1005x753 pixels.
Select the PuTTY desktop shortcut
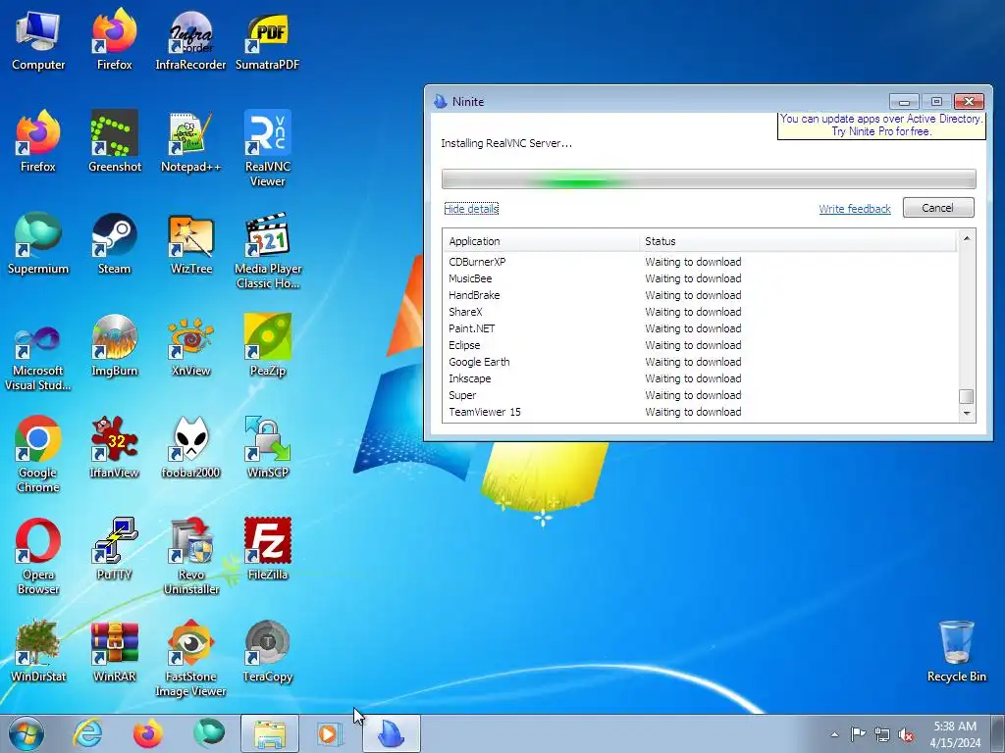tap(114, 549)
